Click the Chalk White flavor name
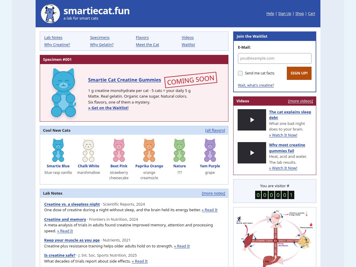The width and height of the screenshot is (356, 267). [x=88, y=166]
